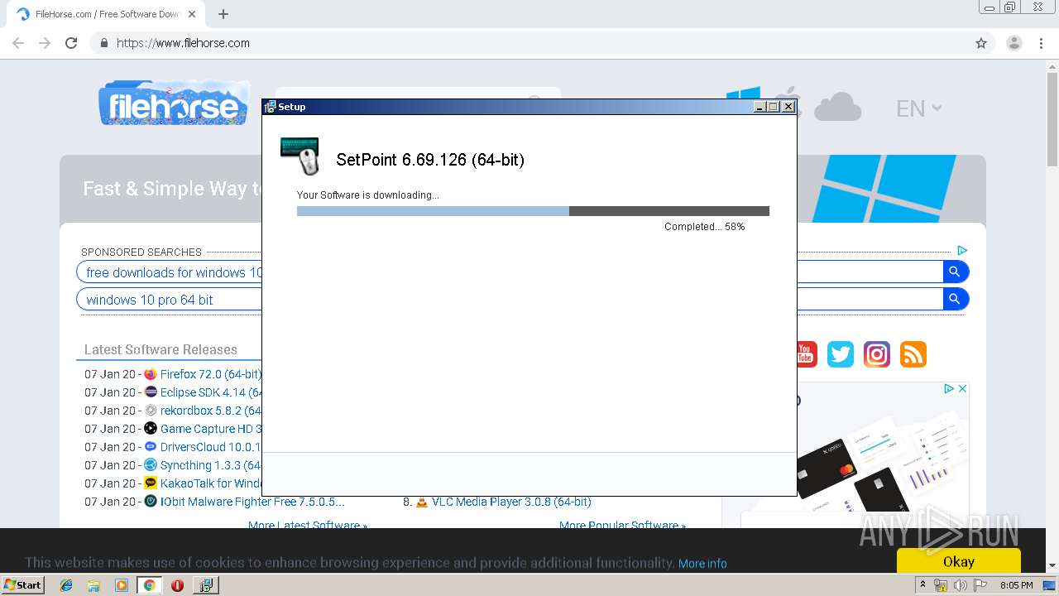Image resolution: width=1059 pixels, height=596 pixels.
Task: Open the YouTube social icon
Action: (x=807, y=354)
